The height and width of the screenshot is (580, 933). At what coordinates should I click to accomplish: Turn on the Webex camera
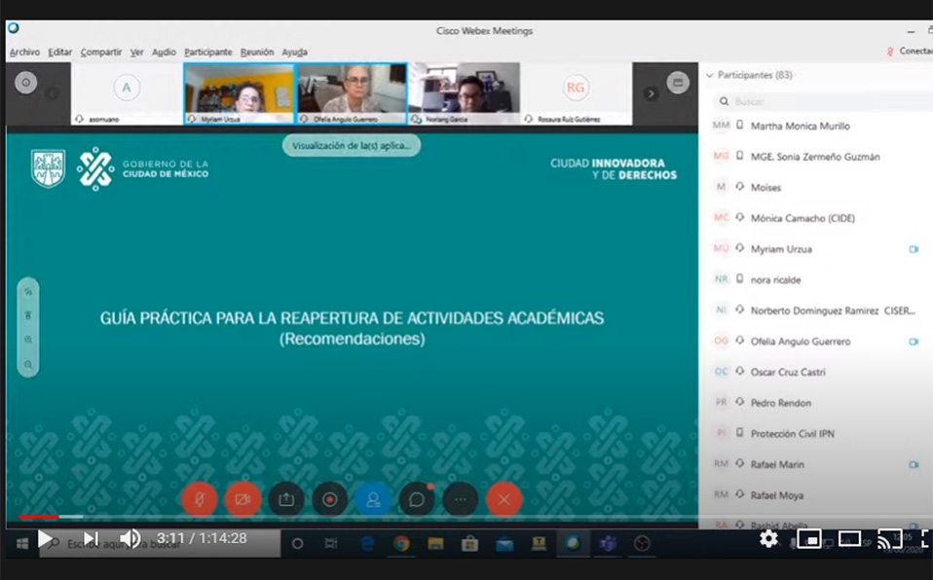click(243, 499)
